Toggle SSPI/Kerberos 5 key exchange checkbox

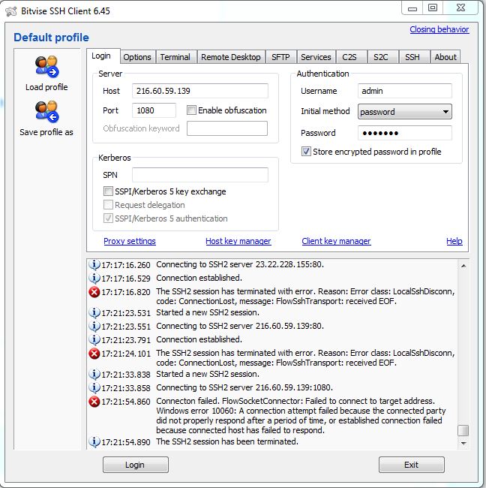[x=108, y=191]
